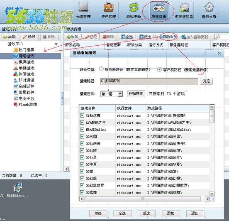Select 单机游戏 category in tree

(x=24, y=68)
